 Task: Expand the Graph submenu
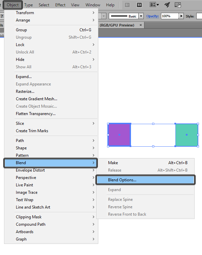coord(51,239)
